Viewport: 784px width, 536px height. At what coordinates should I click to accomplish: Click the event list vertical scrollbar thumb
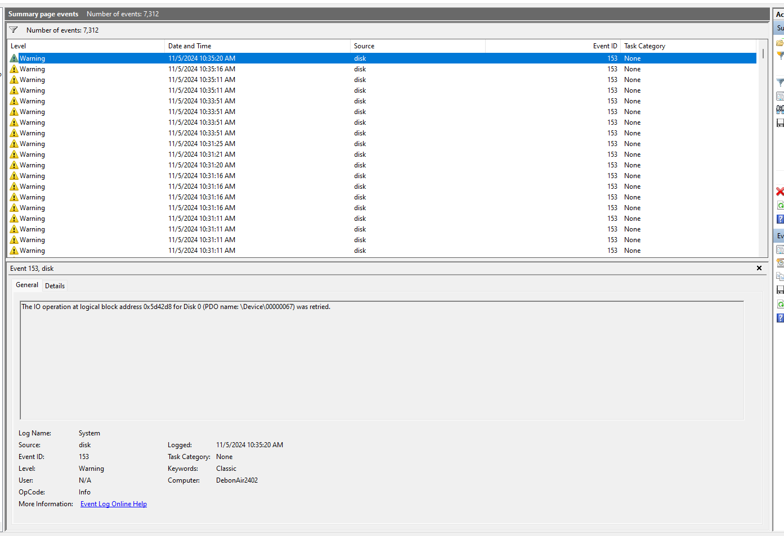coord(763,54)
